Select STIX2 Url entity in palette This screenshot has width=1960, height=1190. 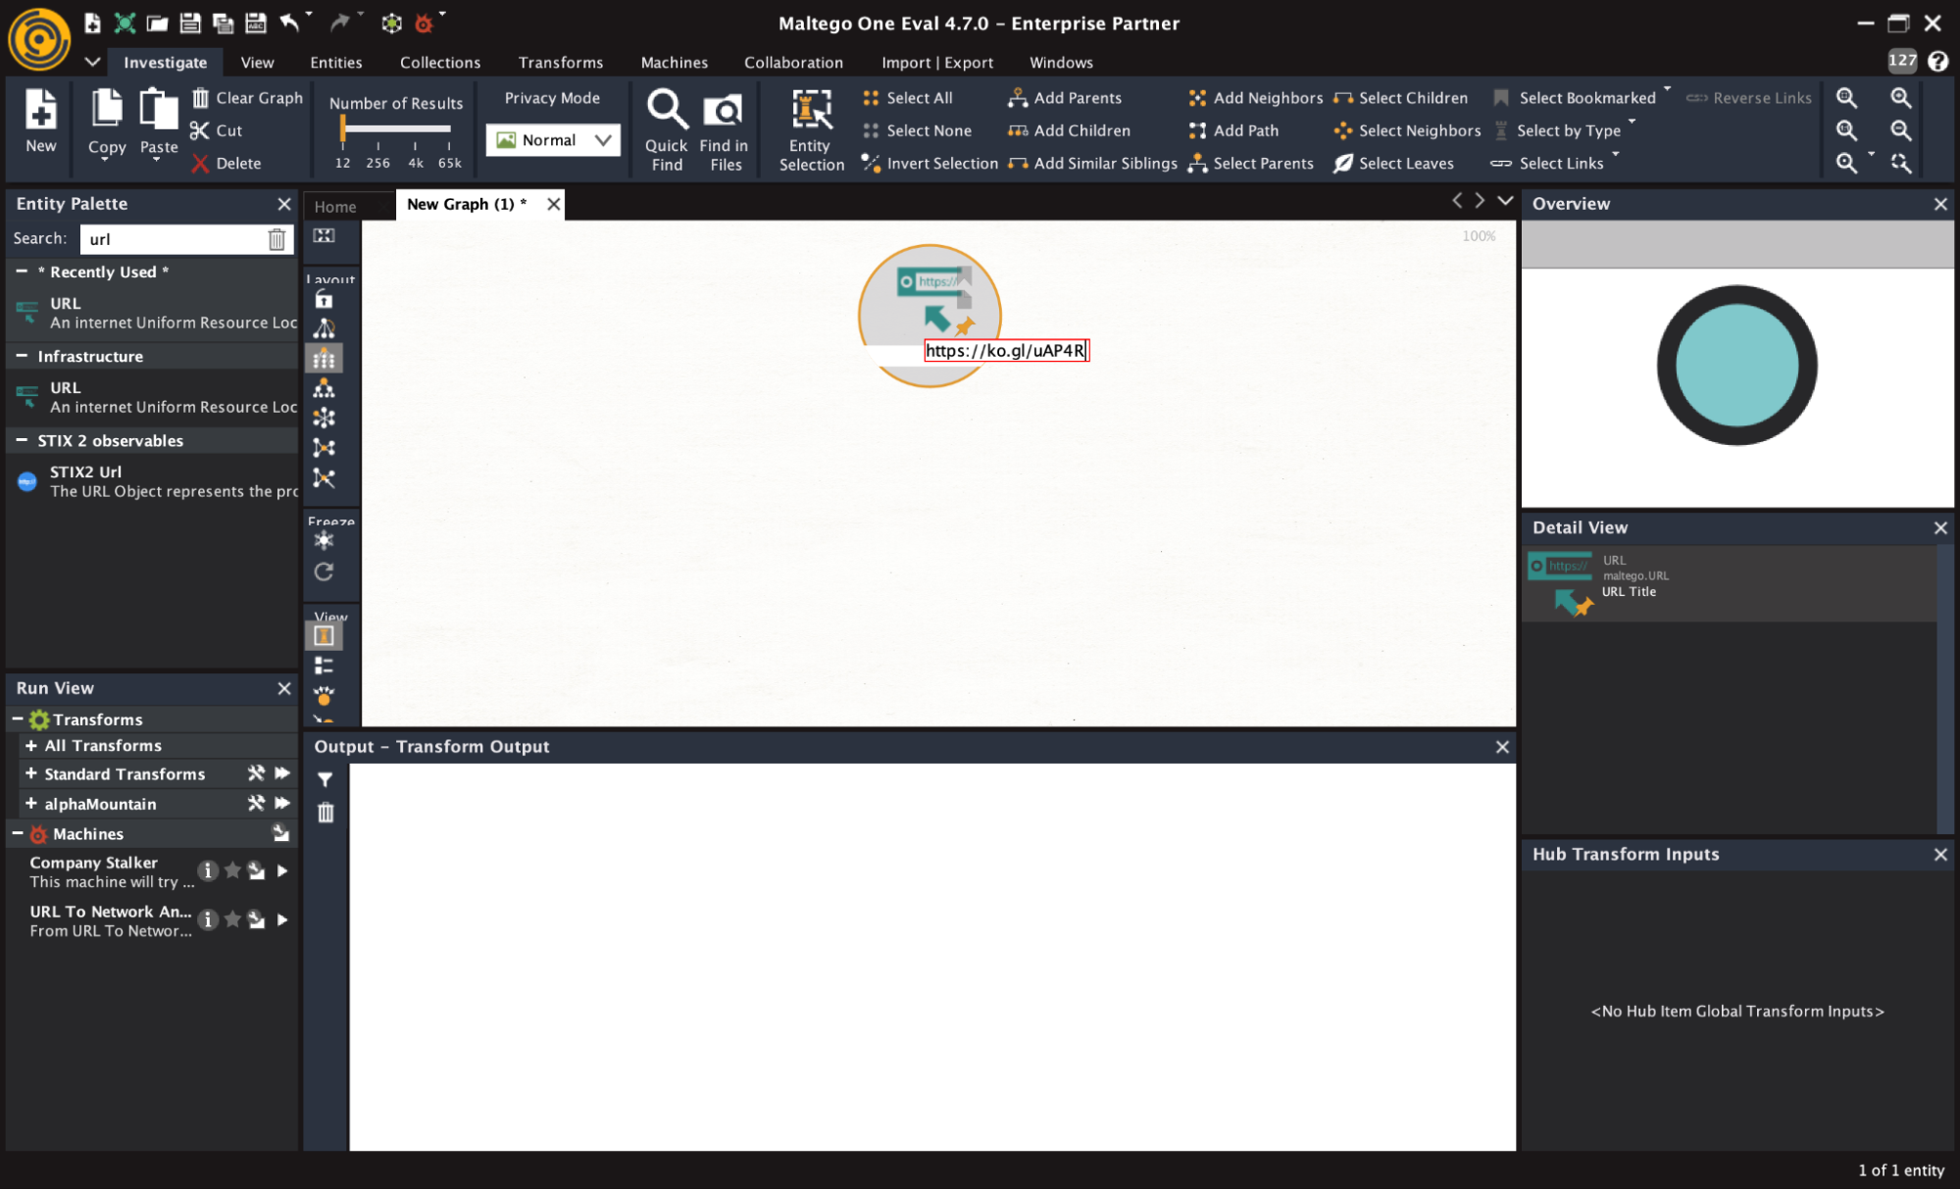click(153, 481)
